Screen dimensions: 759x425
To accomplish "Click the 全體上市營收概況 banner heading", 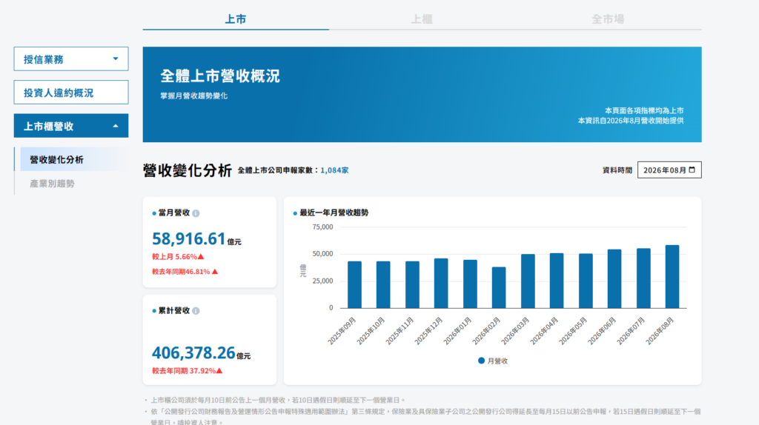I will pyautogui.click(x=220, y=76).
